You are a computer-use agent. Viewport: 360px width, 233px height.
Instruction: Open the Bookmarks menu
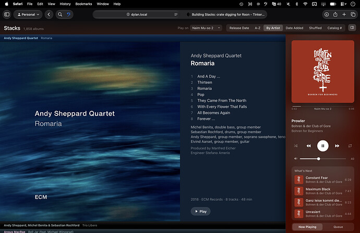click(83, 4)
